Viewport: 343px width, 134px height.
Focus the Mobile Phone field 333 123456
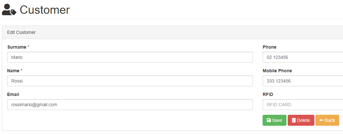pos(303,81)
